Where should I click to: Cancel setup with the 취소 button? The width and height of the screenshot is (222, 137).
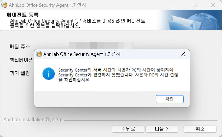tap(200, 129)
